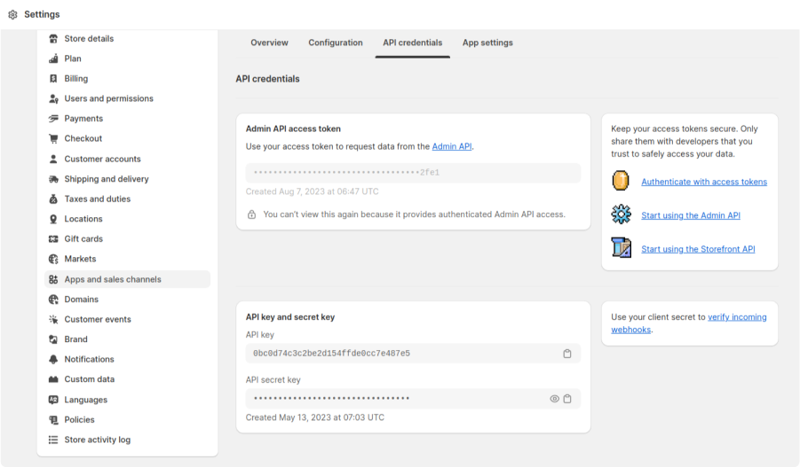800x467 pixels.
Task: Click the API key value field
Action: 413,354
